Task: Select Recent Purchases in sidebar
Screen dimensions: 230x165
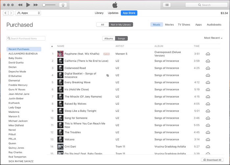Action: (24, 49)
